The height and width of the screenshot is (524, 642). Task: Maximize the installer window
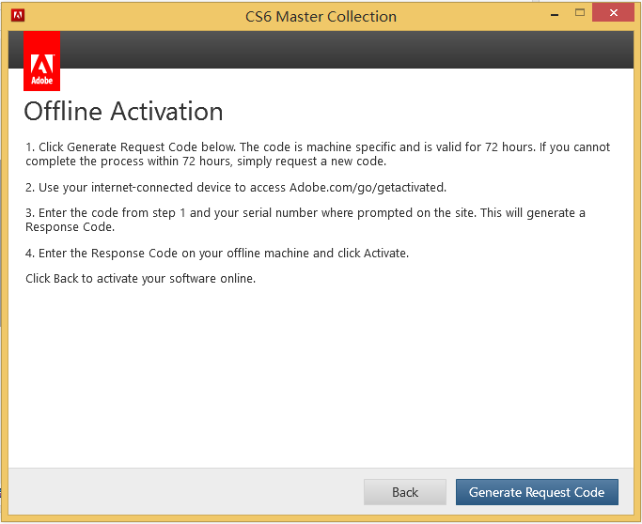[x=579, y=13]
